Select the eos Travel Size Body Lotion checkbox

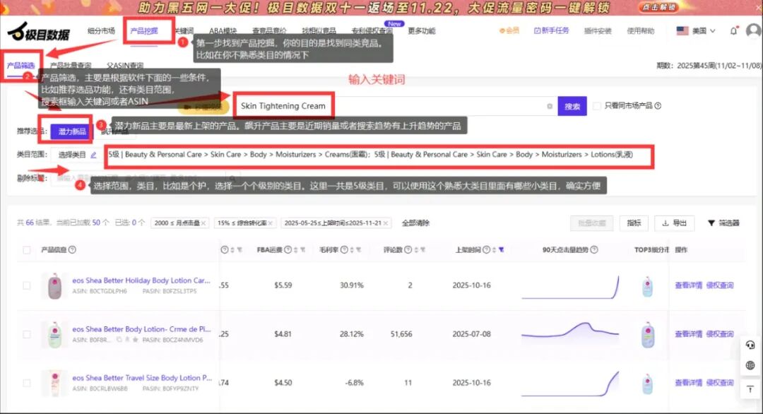(x=27, y=383)
